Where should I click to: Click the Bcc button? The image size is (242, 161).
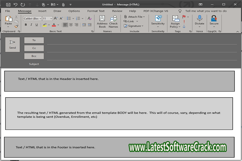[34, 56]
